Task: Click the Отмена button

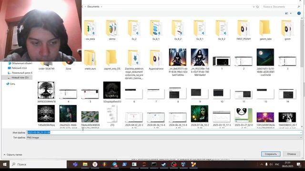Action: click(291, 154)
